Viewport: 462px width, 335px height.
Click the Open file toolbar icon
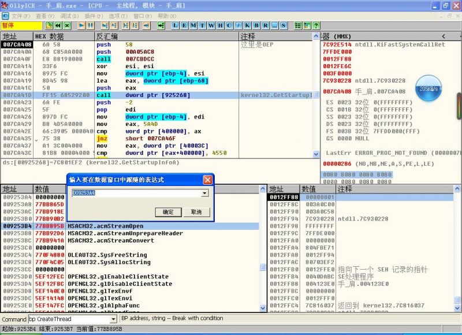click(x=49, y=25)
